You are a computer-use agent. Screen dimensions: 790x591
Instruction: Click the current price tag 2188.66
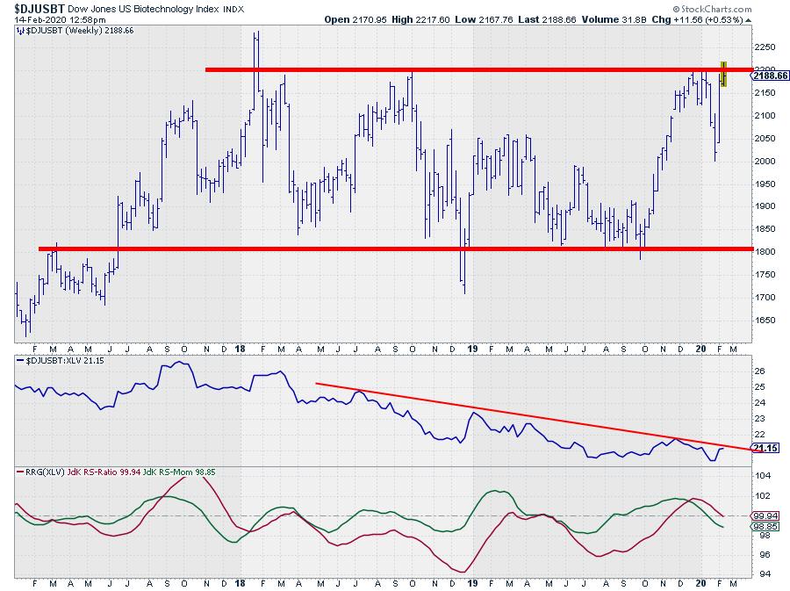pos(770,76)
